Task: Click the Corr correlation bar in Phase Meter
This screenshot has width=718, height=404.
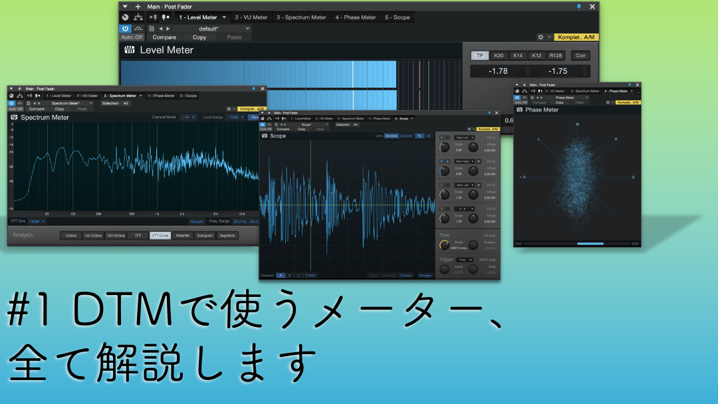Action: click(x=577, y=244)
